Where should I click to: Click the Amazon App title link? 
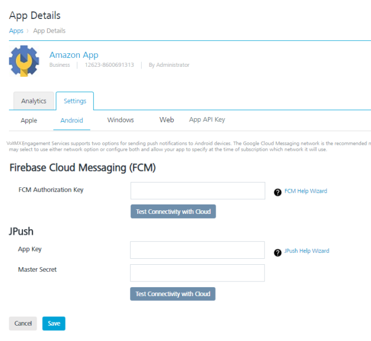coord(74,55)
